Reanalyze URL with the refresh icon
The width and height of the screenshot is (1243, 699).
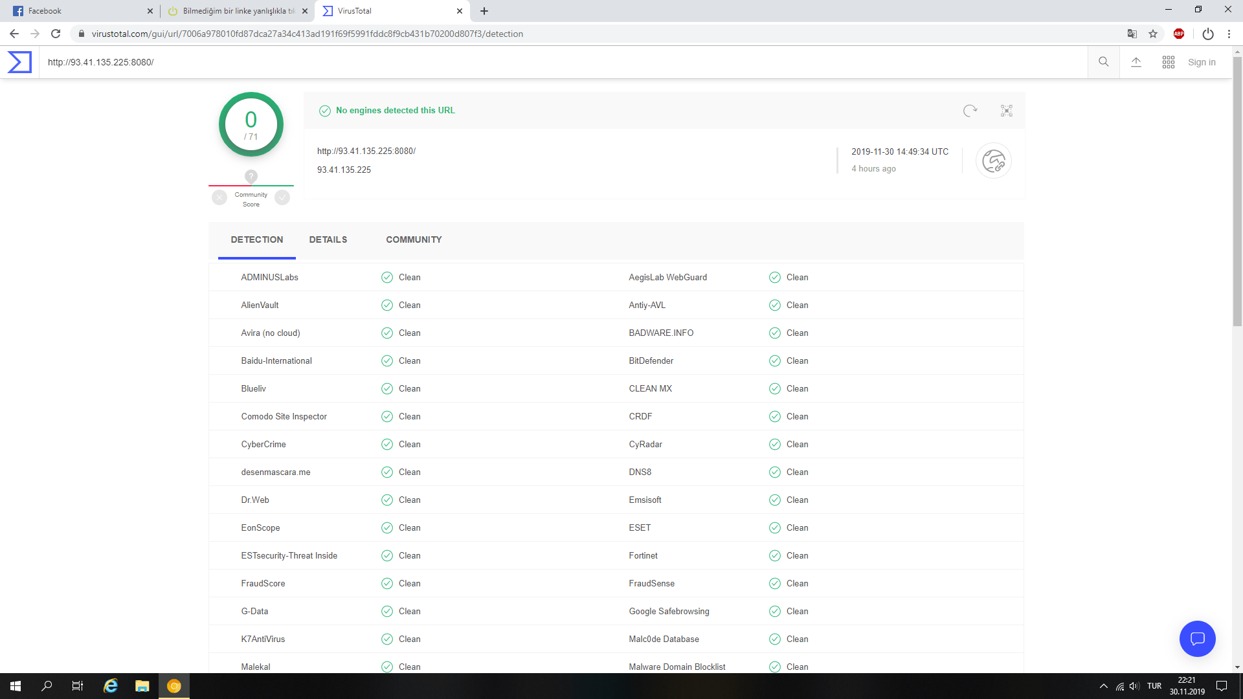pyautogui.click(x=970, y=111)
